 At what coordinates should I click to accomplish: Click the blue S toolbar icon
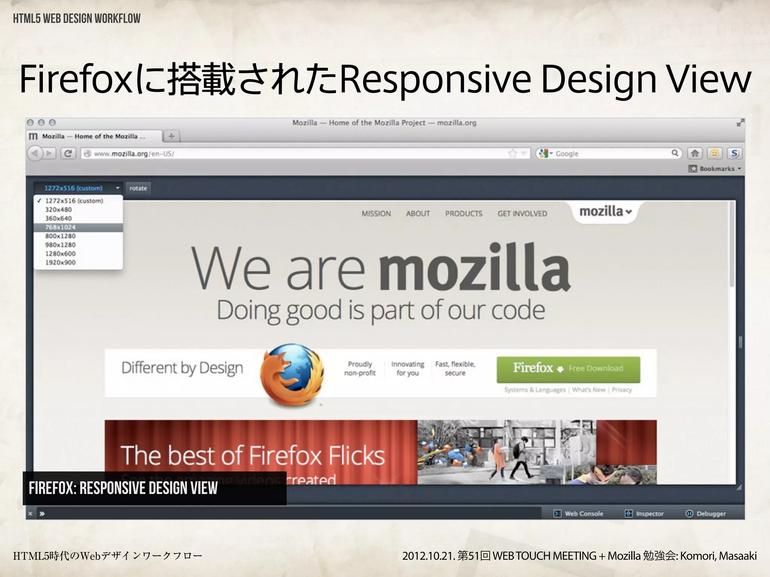coord(735,153)
